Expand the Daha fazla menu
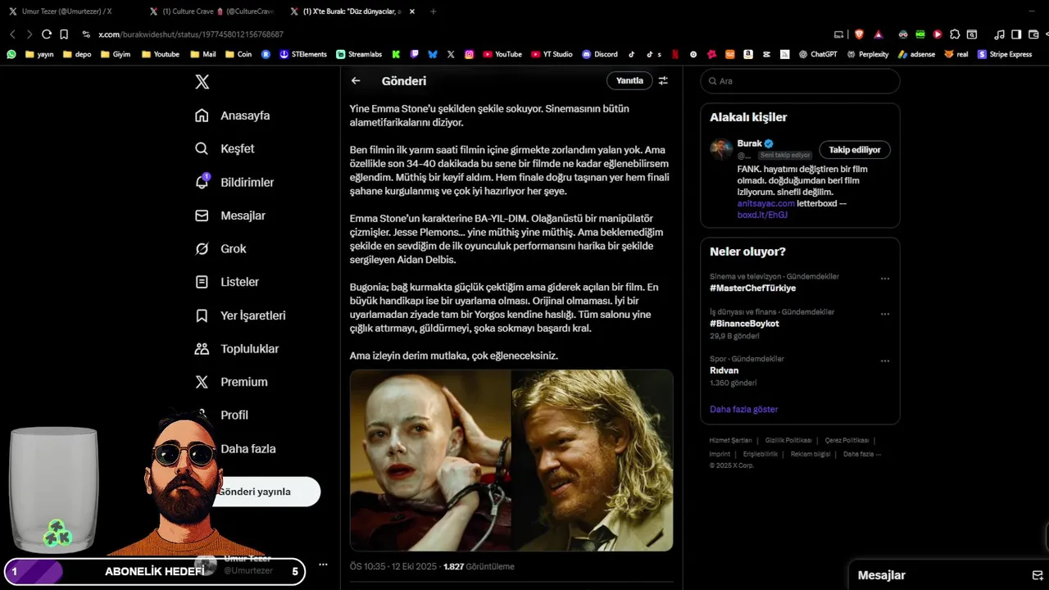The width and height of the screenshot is (1049, 590). coord(248,449)
